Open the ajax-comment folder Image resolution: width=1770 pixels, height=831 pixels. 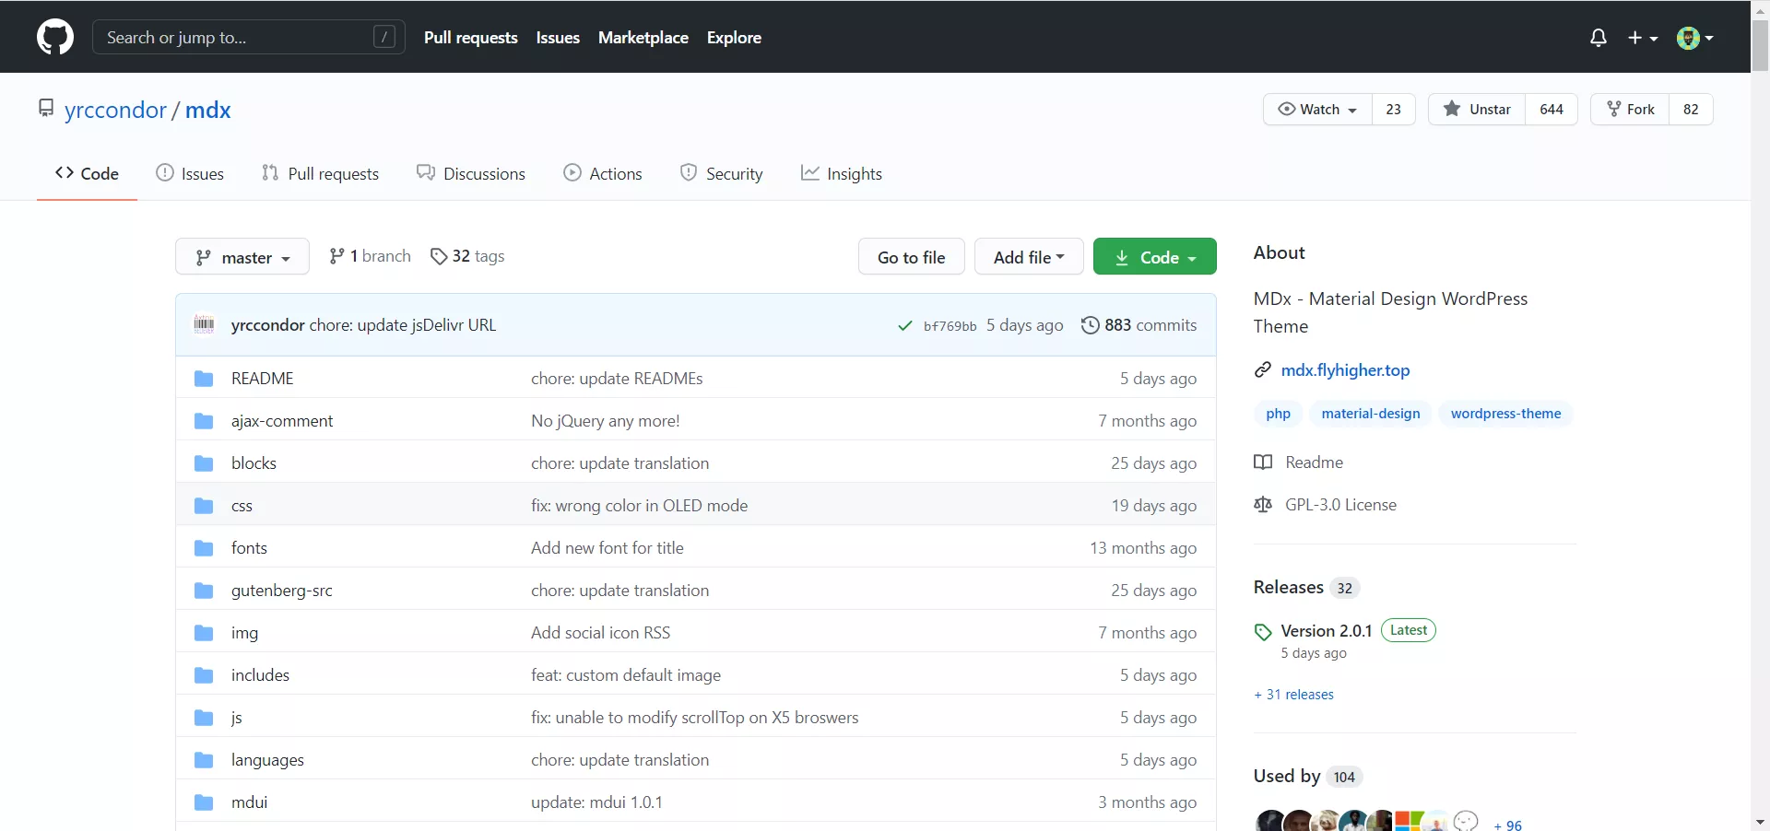click(282, 421)
